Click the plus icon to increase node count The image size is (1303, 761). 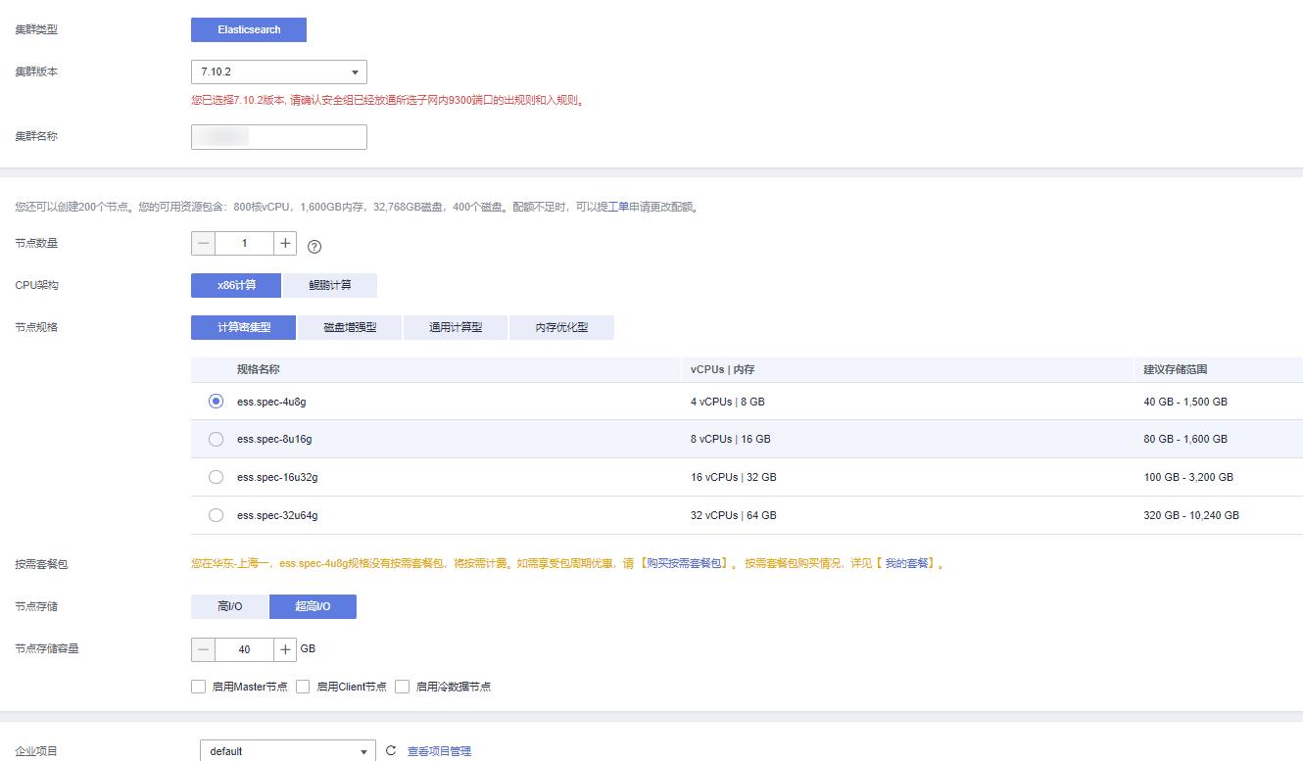[284, 243]
